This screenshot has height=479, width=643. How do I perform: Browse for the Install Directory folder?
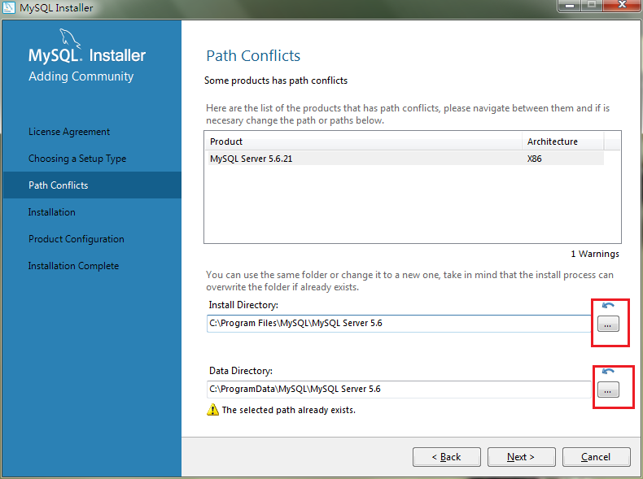coord(608,324)
